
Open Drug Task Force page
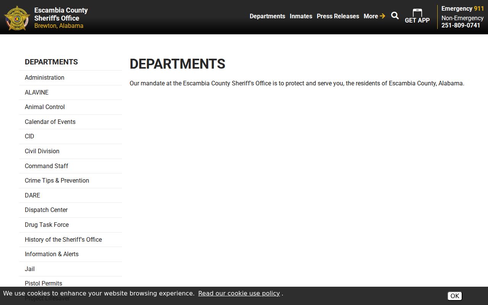point(71,225)
